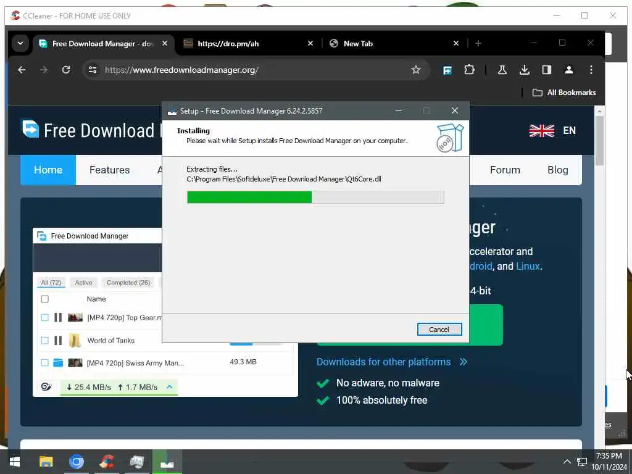Click the folder icon on Swiss Army Man row

tap(58, 363)
